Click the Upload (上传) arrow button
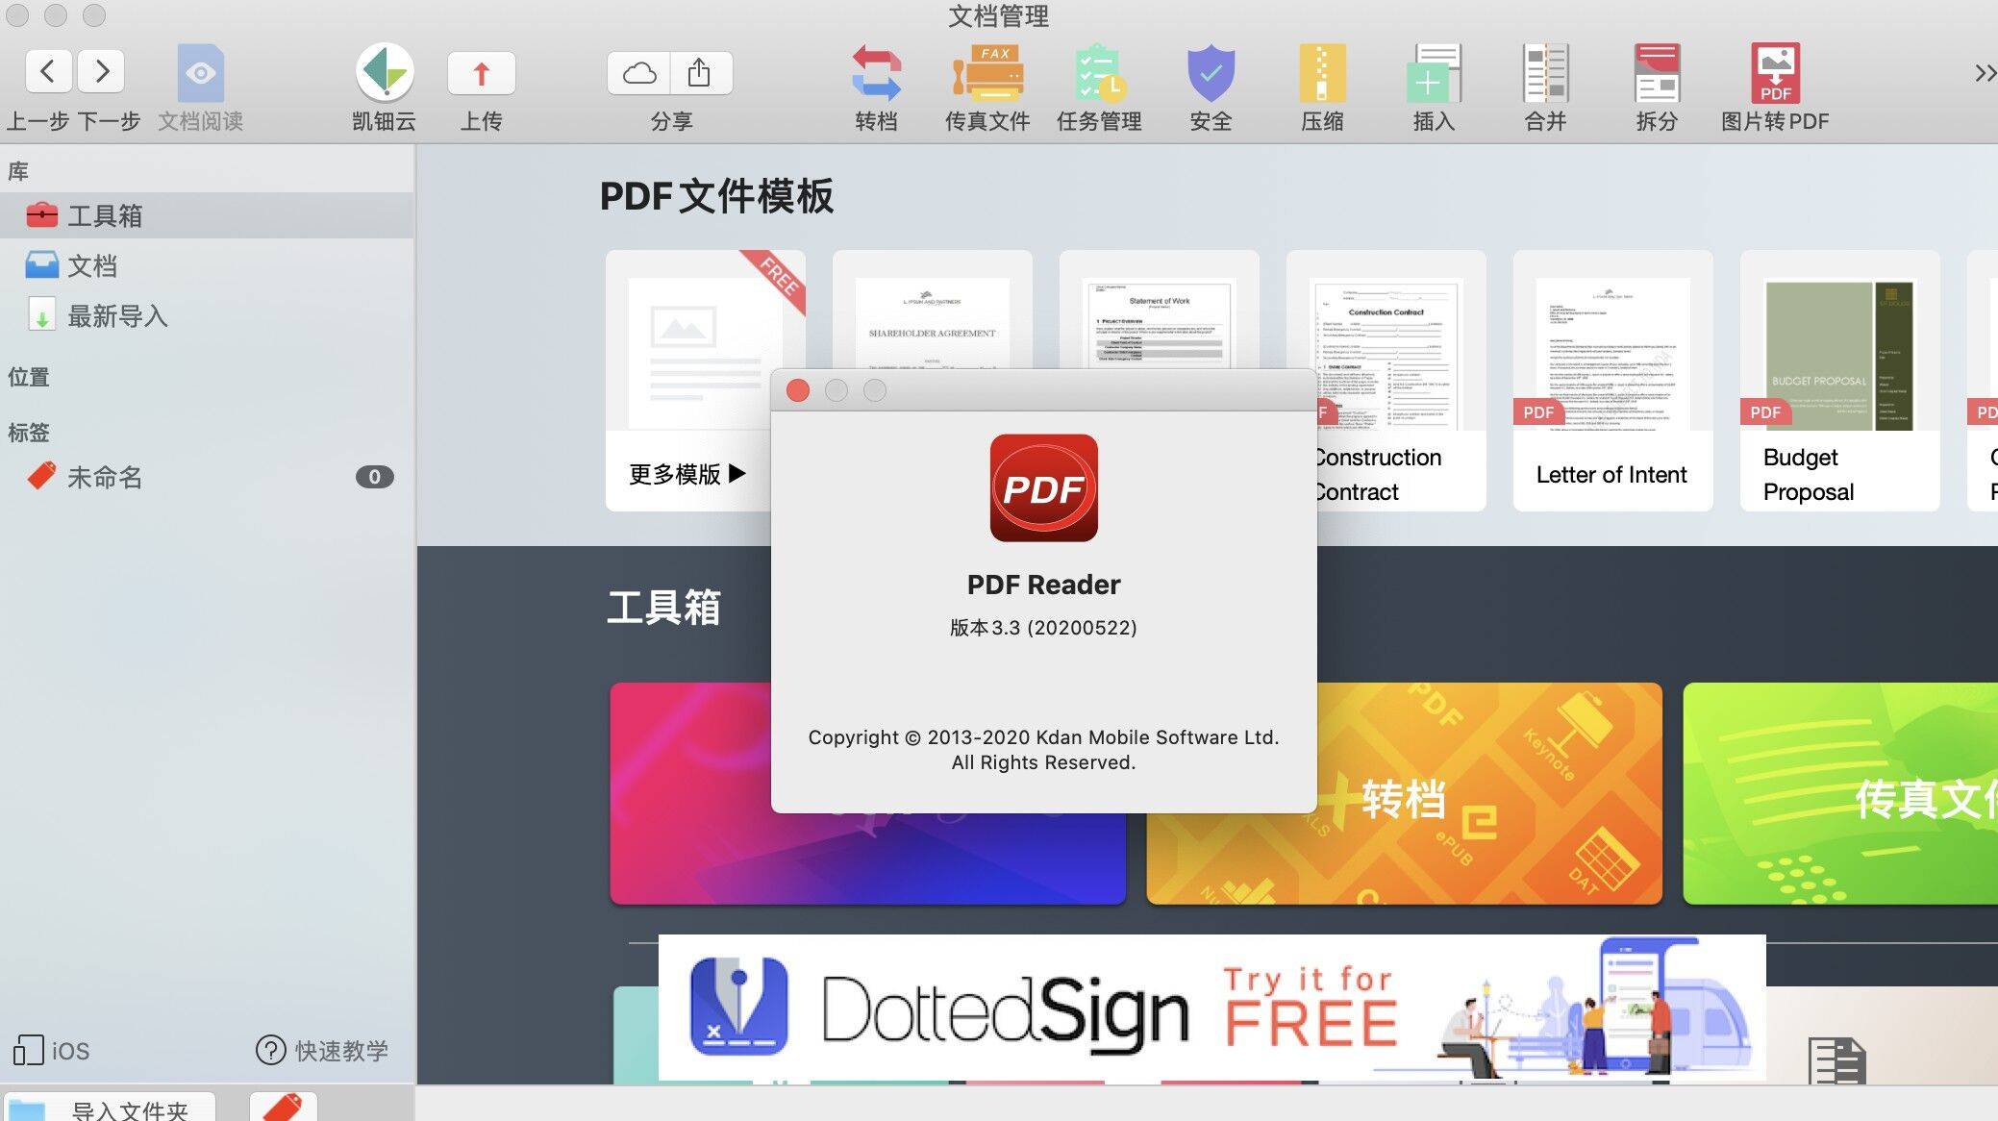Viewport: 1998px width, 1121px height. tap(481, 73)
